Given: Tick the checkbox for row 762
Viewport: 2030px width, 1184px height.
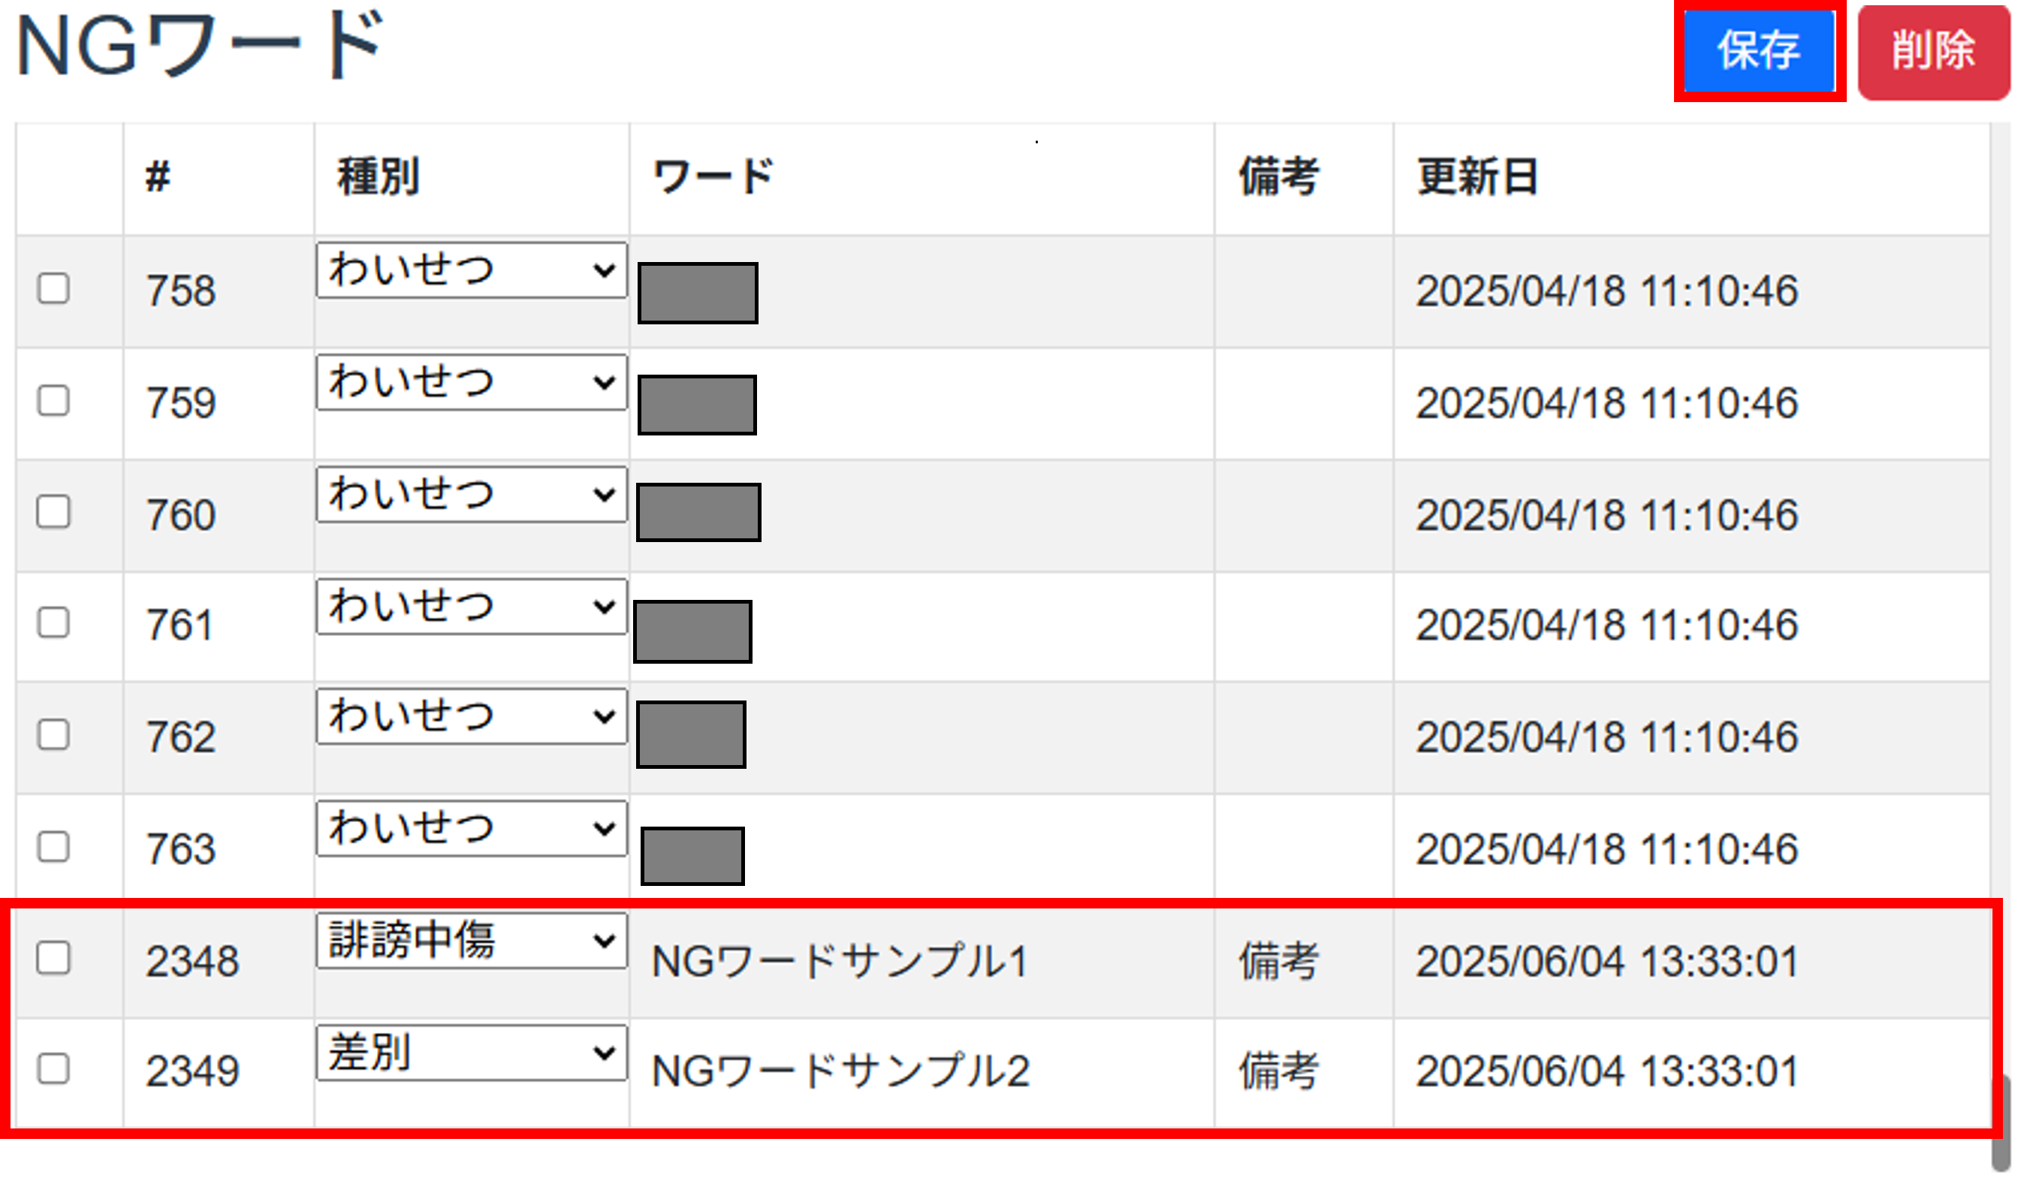Looking at the screenshot, I should tap(53, 734).
